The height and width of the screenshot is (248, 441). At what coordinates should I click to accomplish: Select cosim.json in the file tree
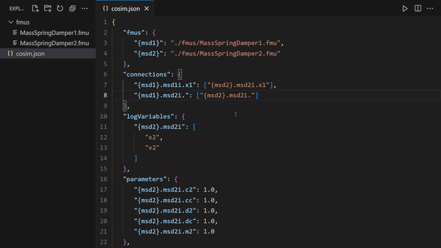pos(48,53)
